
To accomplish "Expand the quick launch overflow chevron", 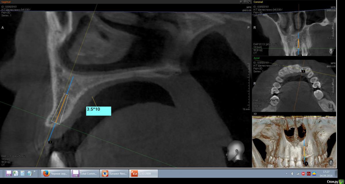I will pyautogui.click(x=35, y=171).
